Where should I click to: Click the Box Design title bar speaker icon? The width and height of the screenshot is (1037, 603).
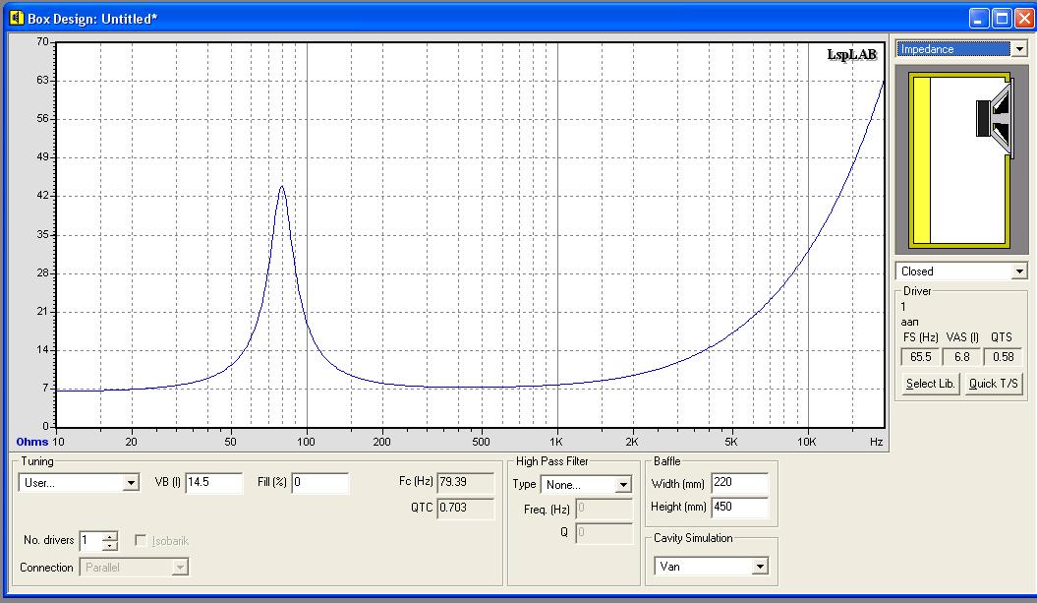[x=15, y=18]
